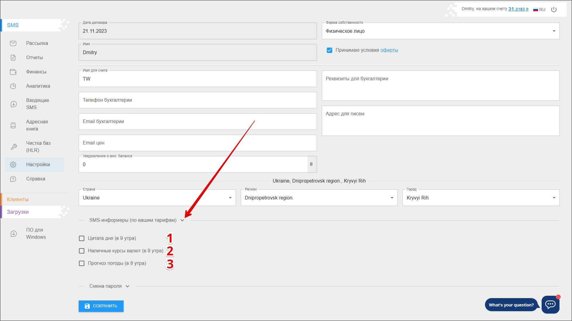Switch to the Клиенты tab
This screenshot has width=572, height=321.
tap(18, 199)
